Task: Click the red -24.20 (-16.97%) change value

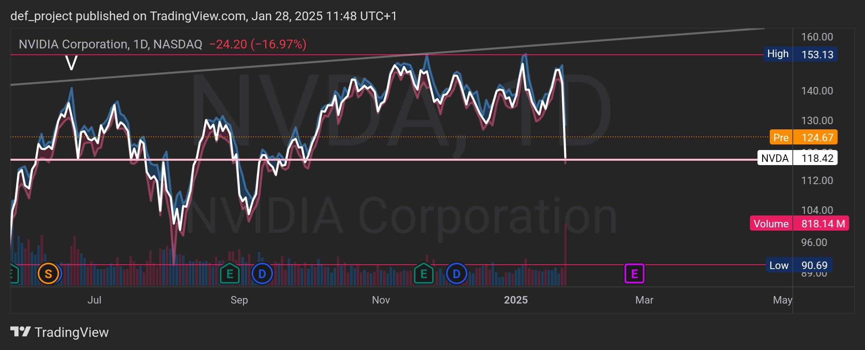Action: [x=258, y=44]
